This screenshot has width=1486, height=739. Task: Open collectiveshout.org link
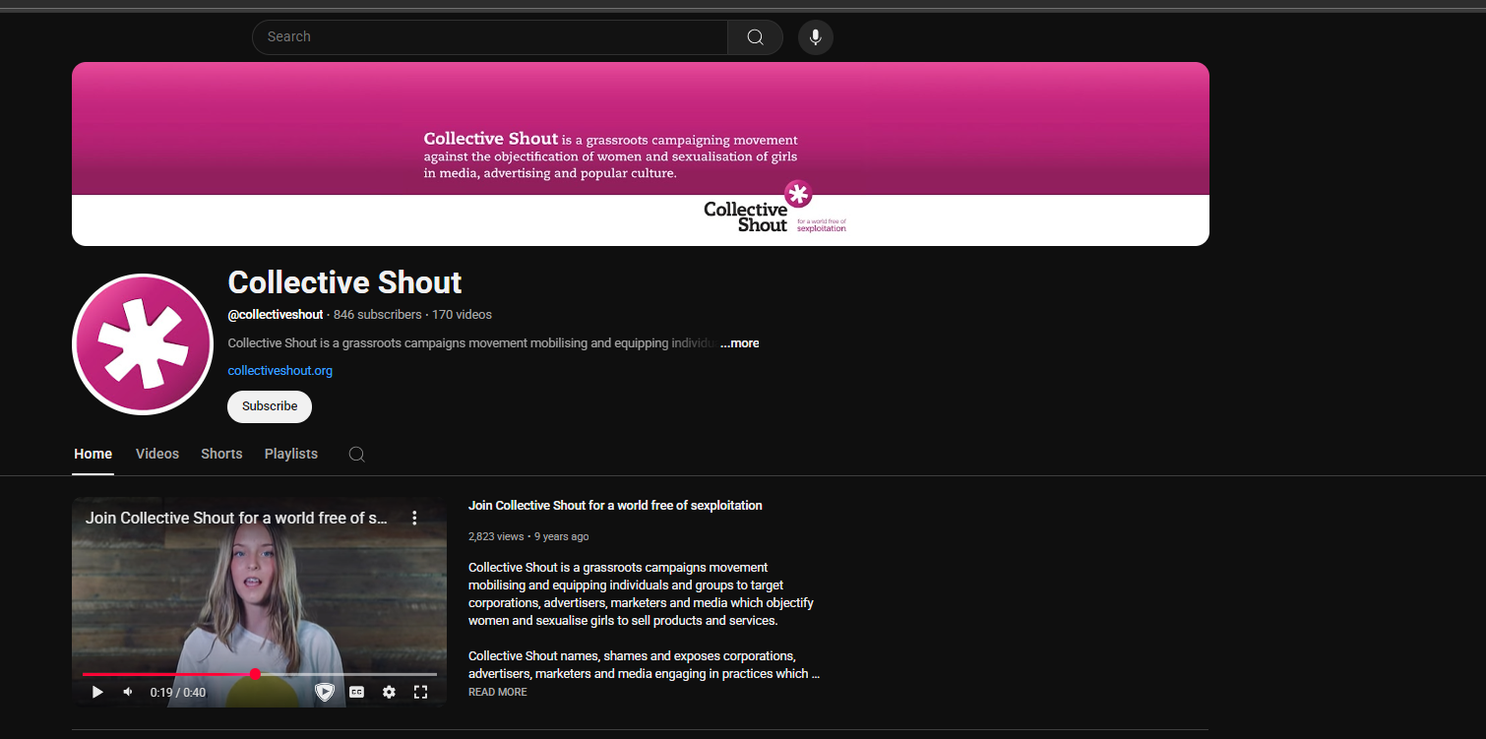280,371
